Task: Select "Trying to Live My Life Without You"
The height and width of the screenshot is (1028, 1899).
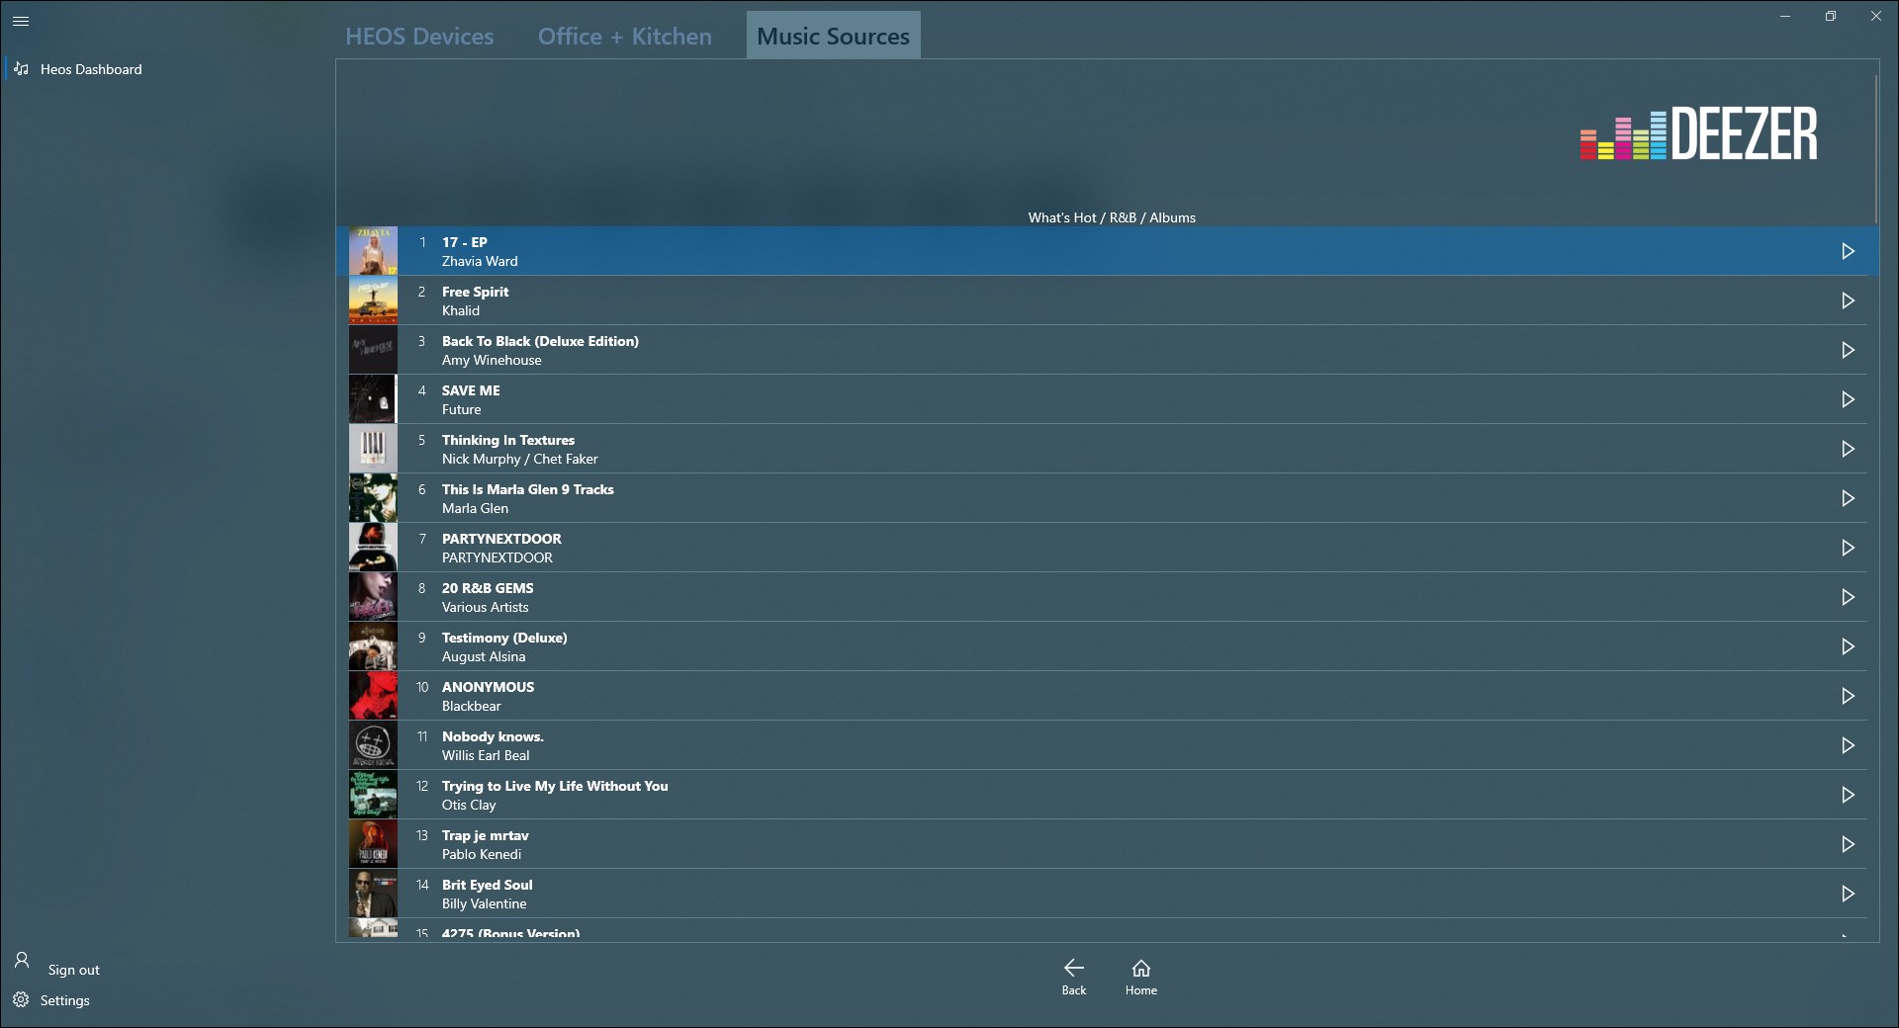Action: point(555,786)
